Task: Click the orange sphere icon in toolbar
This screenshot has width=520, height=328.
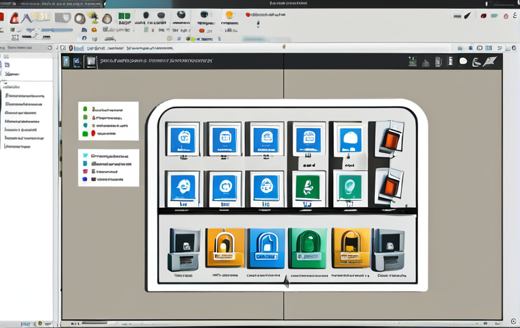Action: [229, 15]
